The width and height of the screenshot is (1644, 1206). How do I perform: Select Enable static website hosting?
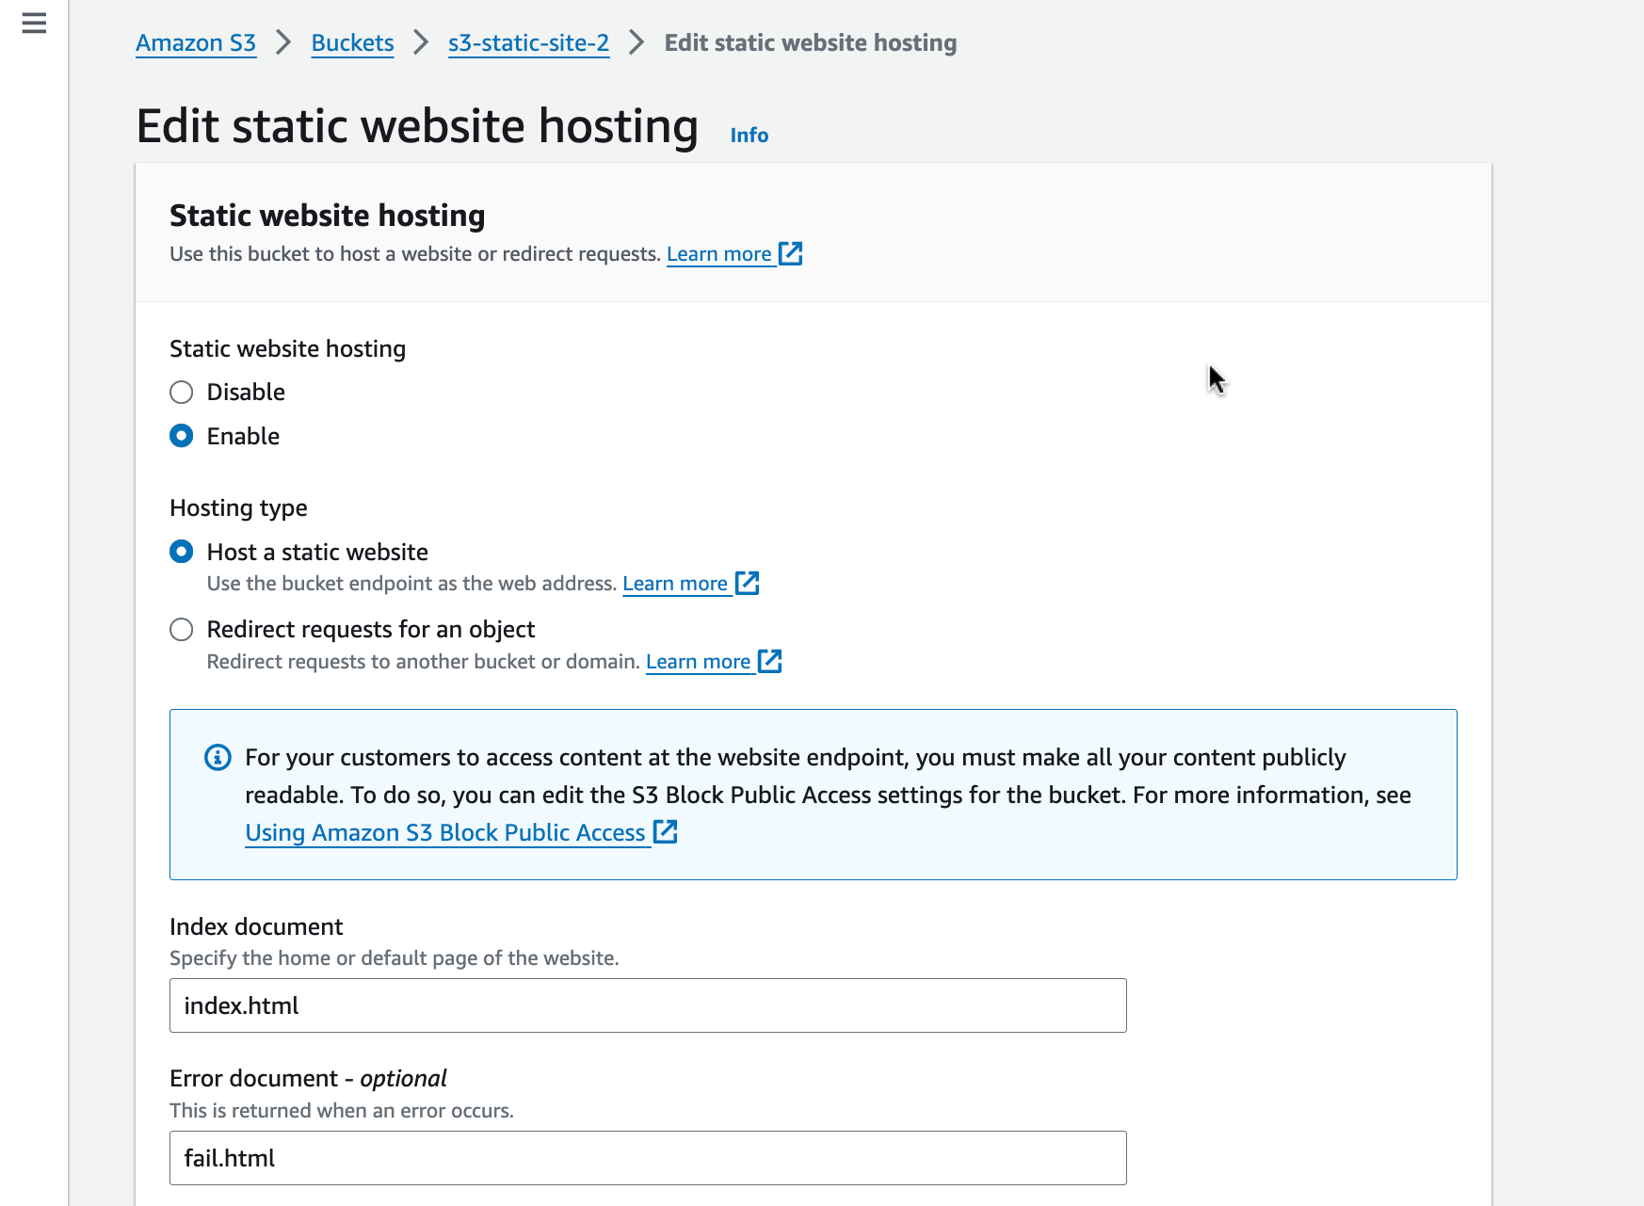[x=182, y=436]
